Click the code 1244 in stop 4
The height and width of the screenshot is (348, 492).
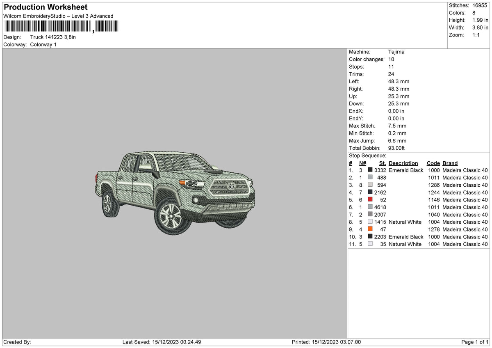click(x=434, y=192)
